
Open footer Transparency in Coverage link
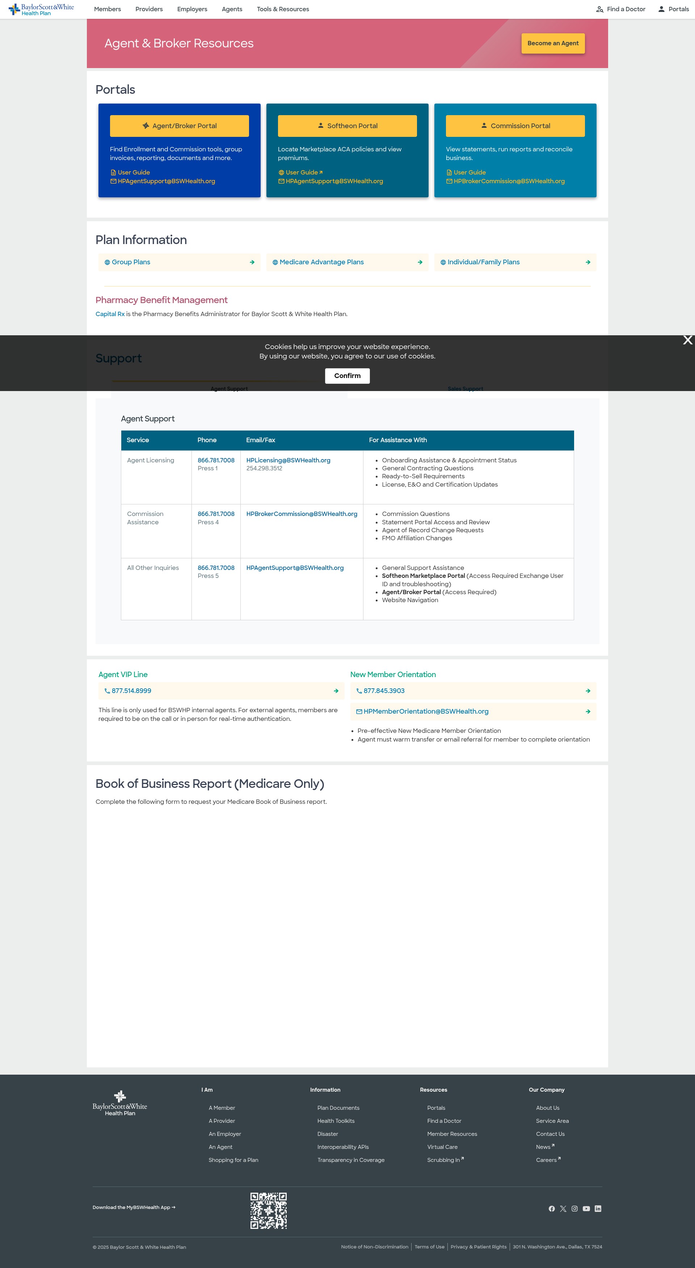coord(350,1160)
